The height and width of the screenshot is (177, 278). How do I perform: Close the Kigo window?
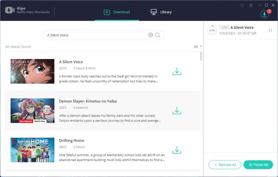273,5
